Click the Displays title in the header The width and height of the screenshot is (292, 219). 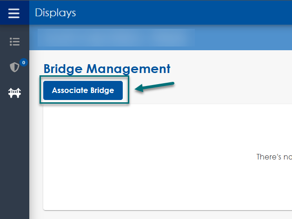pyautogui.click(x=55, y=13)
